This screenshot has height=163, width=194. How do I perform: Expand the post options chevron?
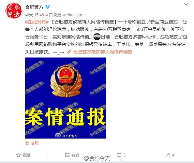pos(186,5)
